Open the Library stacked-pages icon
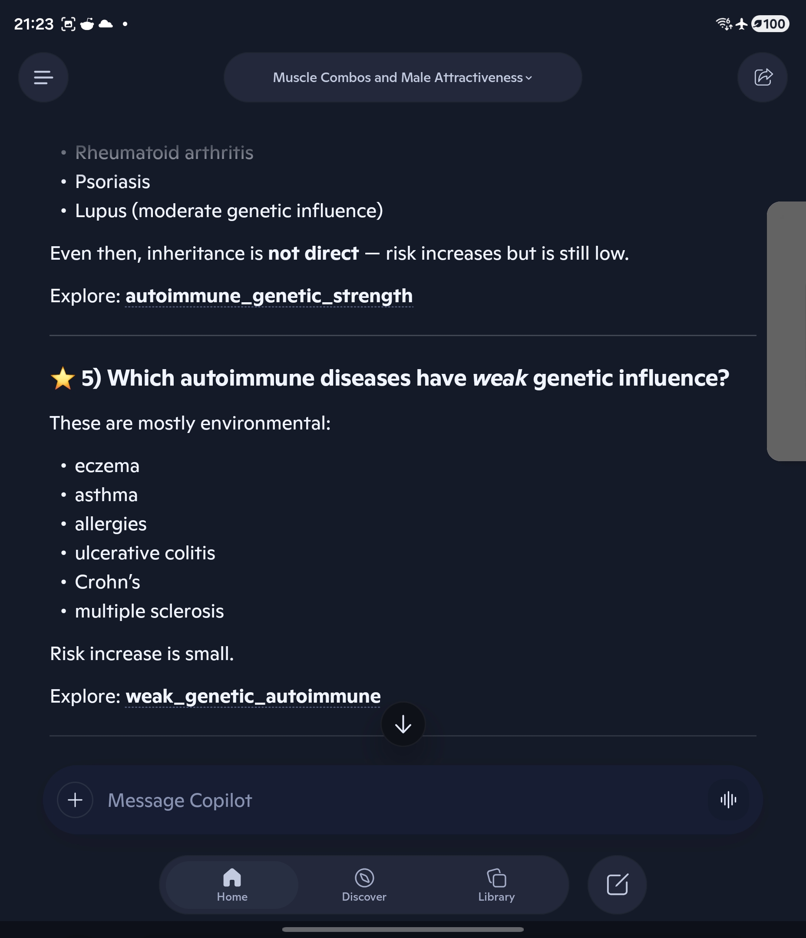806x938 pixels. (x=496, y=878)
